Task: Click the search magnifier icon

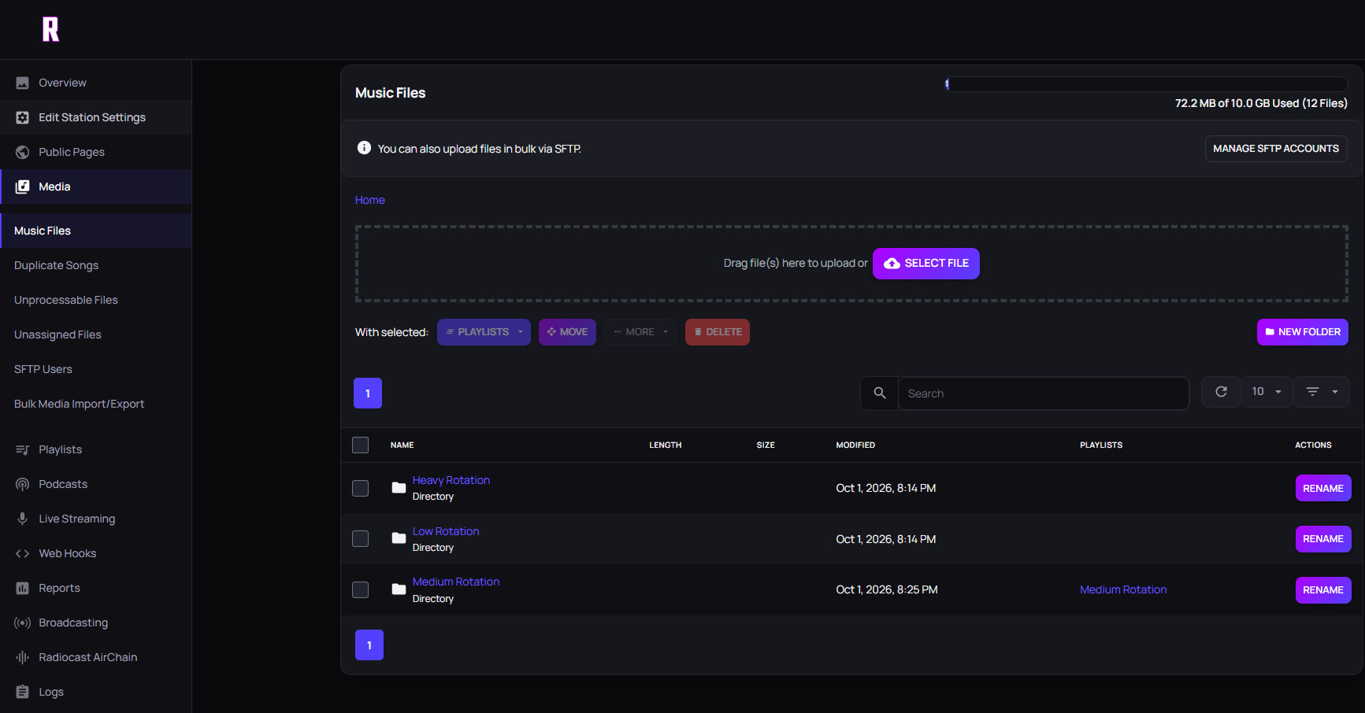Action: 880,393
